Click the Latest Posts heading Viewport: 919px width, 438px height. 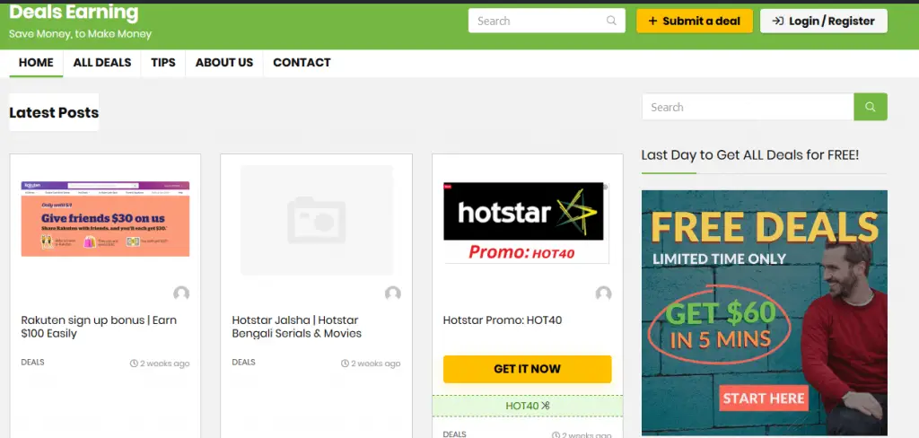54,112
